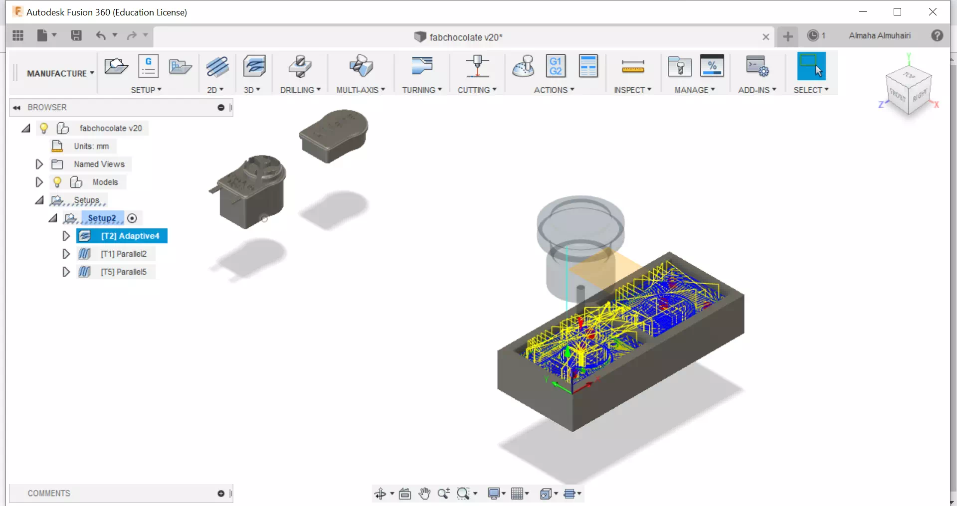Collapse the Setup2 node
The image size is (957, 506).
(x=53, y=218)
